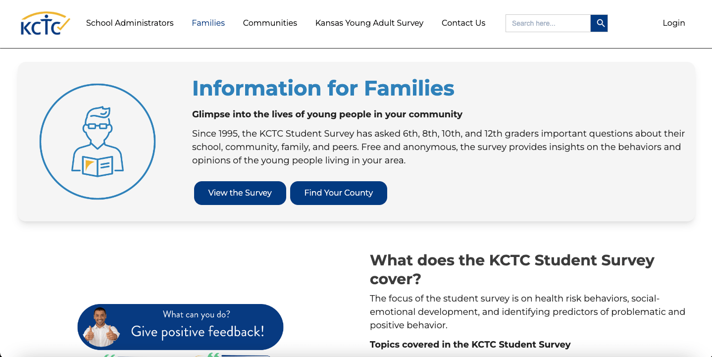Image resolution: width=712 pixels, height=357 pixels.
Task: Click the blue search magnifier icon
Action: (x=599, y=23)
